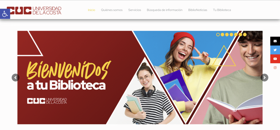Click the Bienvenidos a tu Biblioteca banner
Screen dimensions: 280x130
(140, 77)
